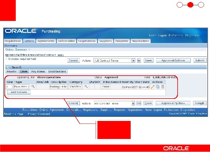210x157 pixels.
Task: Click the lower Cancel button
Action: click(x=73, y=103)
